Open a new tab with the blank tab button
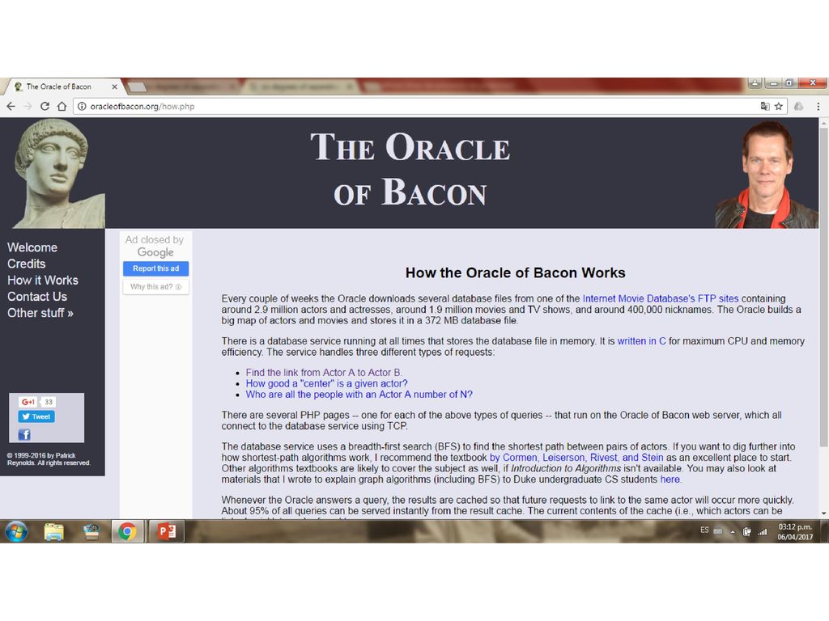829x621 pixels. click(x=137, y=87)
